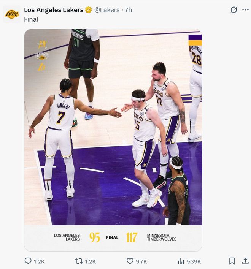
Task: Click the gold verified badge
Action: tap(89, 10)
